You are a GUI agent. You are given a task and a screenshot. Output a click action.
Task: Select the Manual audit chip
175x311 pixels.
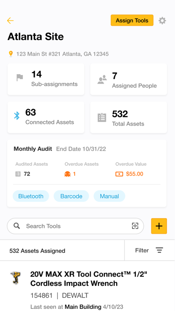[109, 196]
